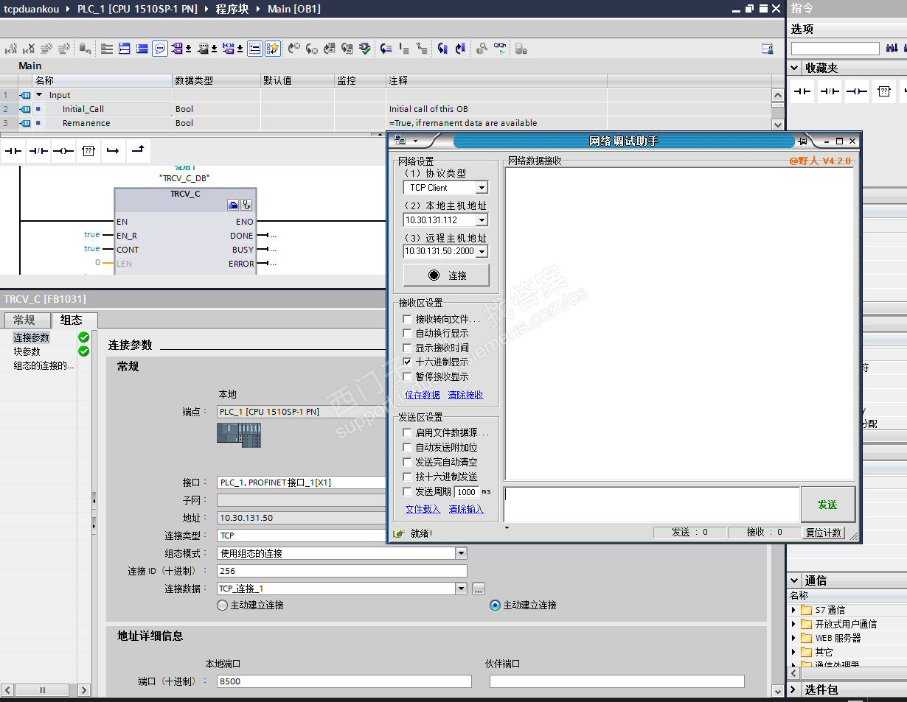Click the monitoring glasses icon in toolbar
The width and height of the screenshot is (907, 702).
click(x=500, y=49)
